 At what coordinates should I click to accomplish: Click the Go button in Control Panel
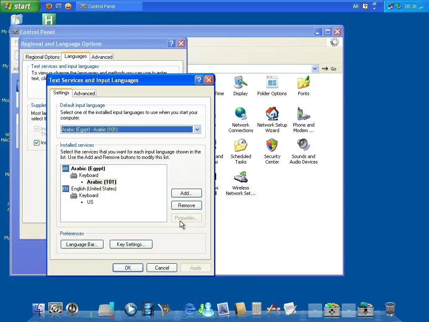coord(329,69)
